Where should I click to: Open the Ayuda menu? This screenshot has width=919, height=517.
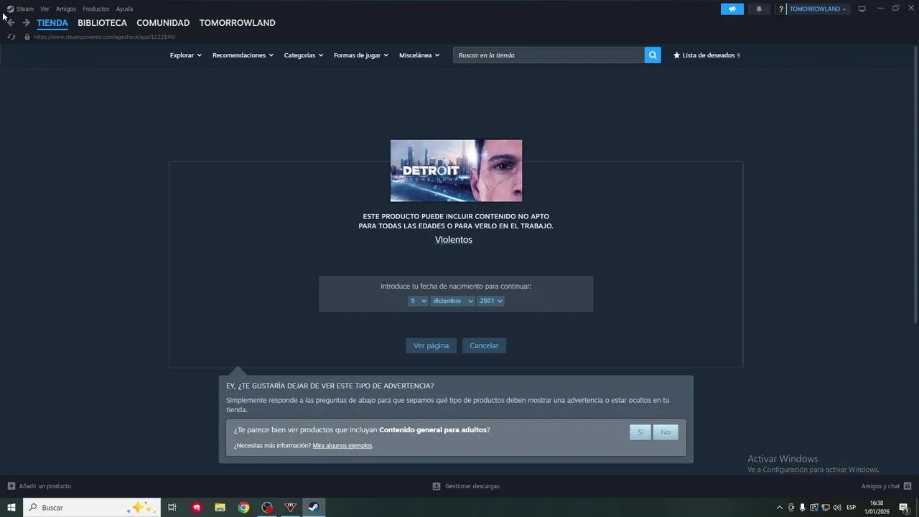124,9
